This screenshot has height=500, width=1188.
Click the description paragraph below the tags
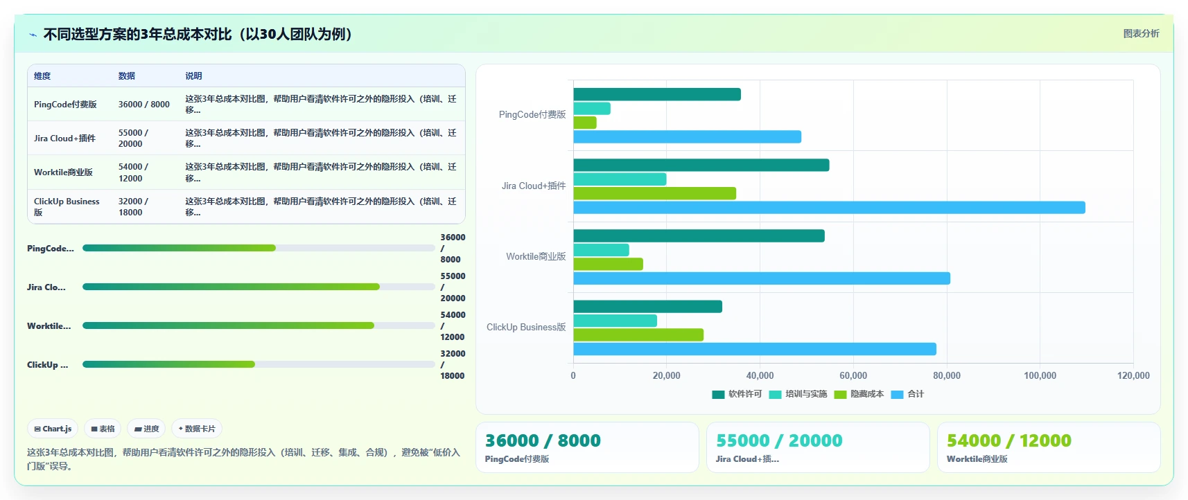tap(243, 459)
